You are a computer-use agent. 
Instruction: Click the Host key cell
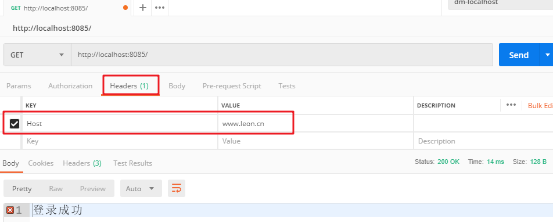pos(120,124)
